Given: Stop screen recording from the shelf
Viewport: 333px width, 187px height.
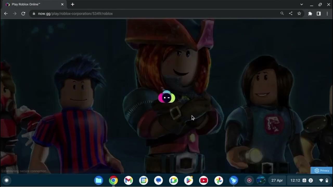Looking at the screenshot, I should click(x=249, y=180).
